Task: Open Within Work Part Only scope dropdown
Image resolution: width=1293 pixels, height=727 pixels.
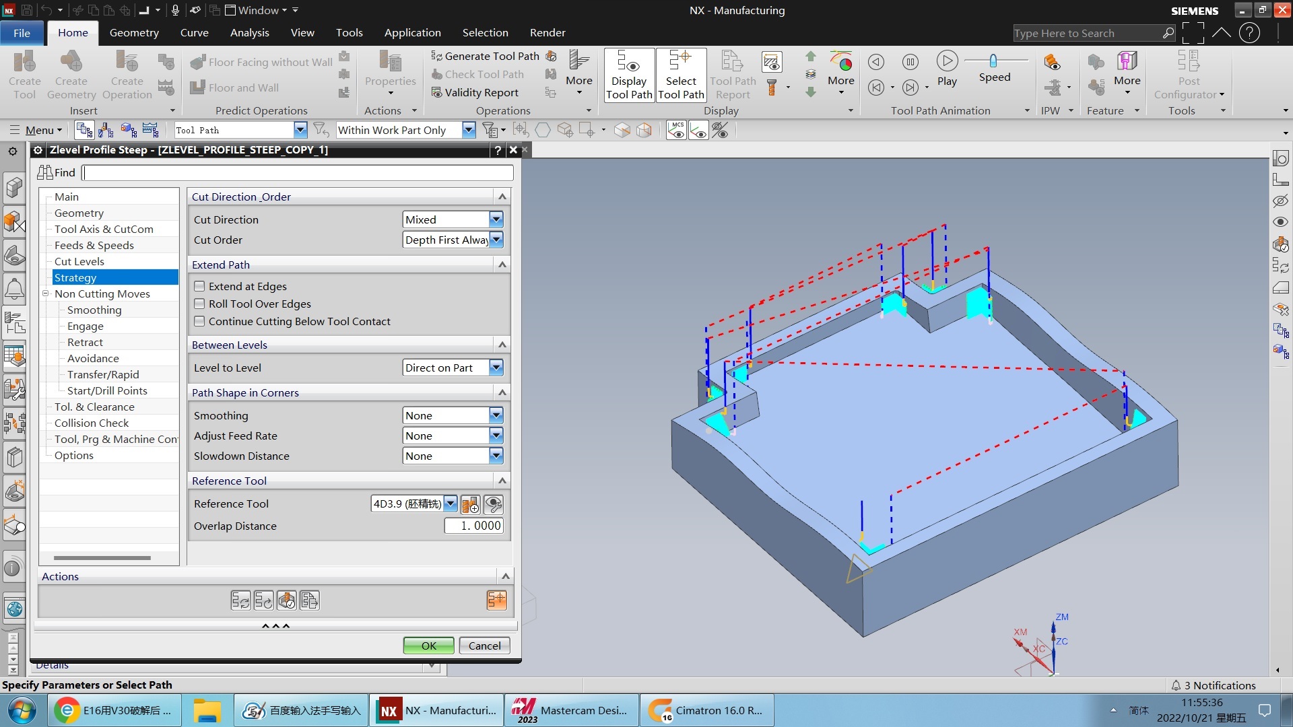Action: [469, 130]
